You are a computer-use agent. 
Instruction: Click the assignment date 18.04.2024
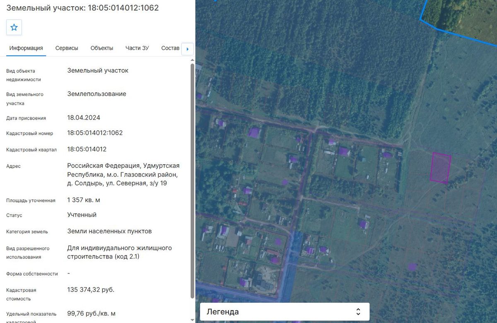tap(84, 117)
